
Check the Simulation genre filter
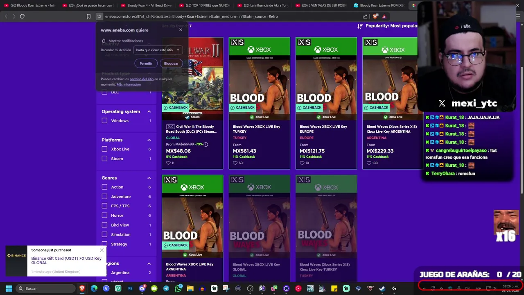104,234
